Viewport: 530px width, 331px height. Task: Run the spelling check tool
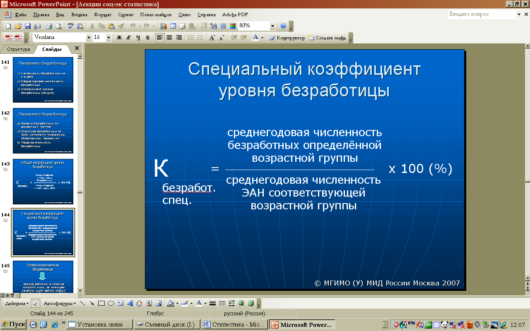coord(70,26)
